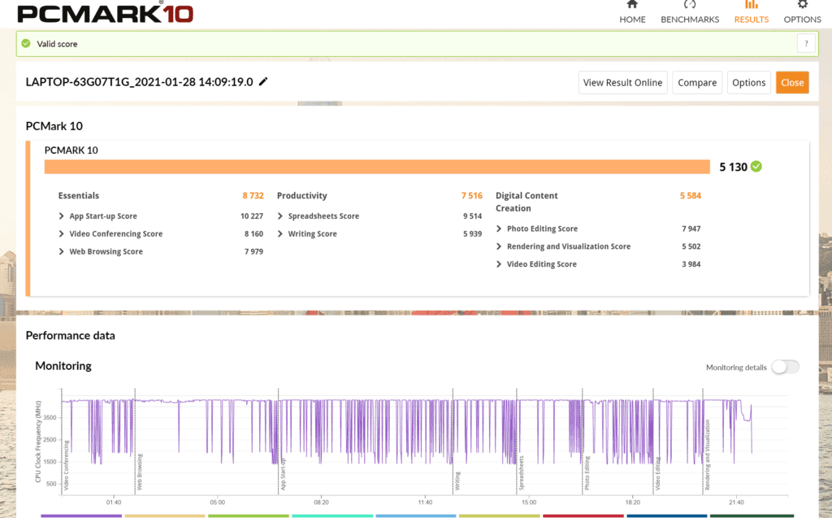Open the Benchmarks gauge icon
This screenshot has width=832, height=518.
click(689, 5)
